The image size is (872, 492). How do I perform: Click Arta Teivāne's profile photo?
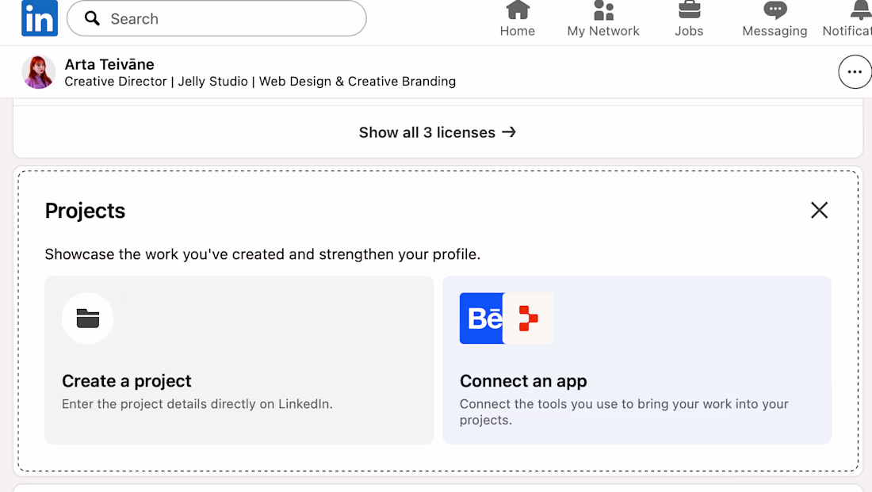pyautogui.click(x=38, y=72)
